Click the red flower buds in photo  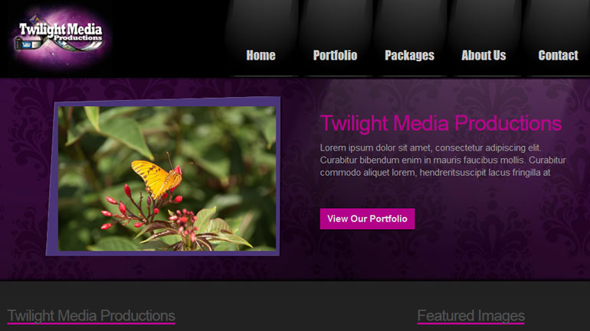(116, 212)
